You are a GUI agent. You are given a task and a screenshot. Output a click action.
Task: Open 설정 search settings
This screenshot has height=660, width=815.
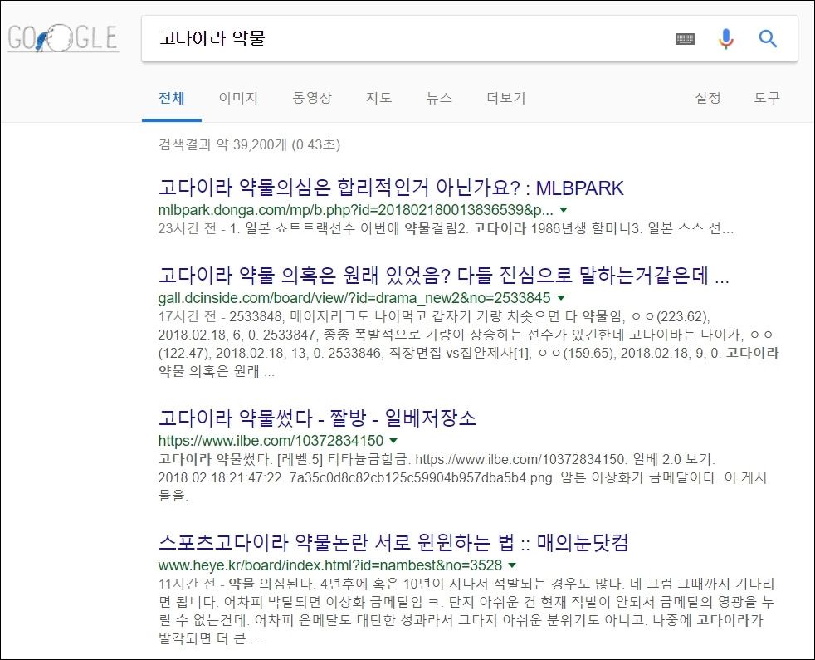click(708, 98)
